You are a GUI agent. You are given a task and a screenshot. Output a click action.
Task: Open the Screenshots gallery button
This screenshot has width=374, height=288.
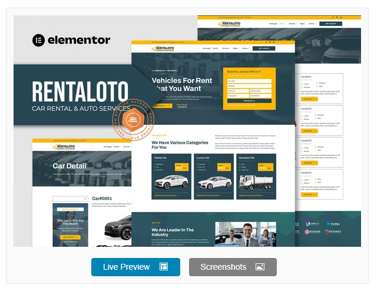coord(233,267)
